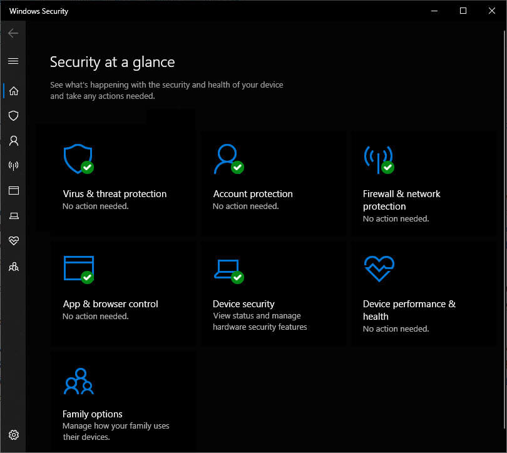This screenshot has width=507, height=453.
Task: Open Device security laptop sidebar icon
Action: point(13,215)
